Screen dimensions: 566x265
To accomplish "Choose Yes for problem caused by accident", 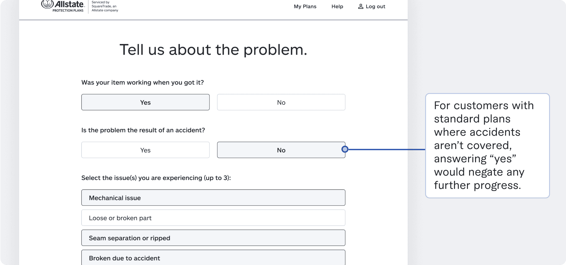I will [145, 150].
